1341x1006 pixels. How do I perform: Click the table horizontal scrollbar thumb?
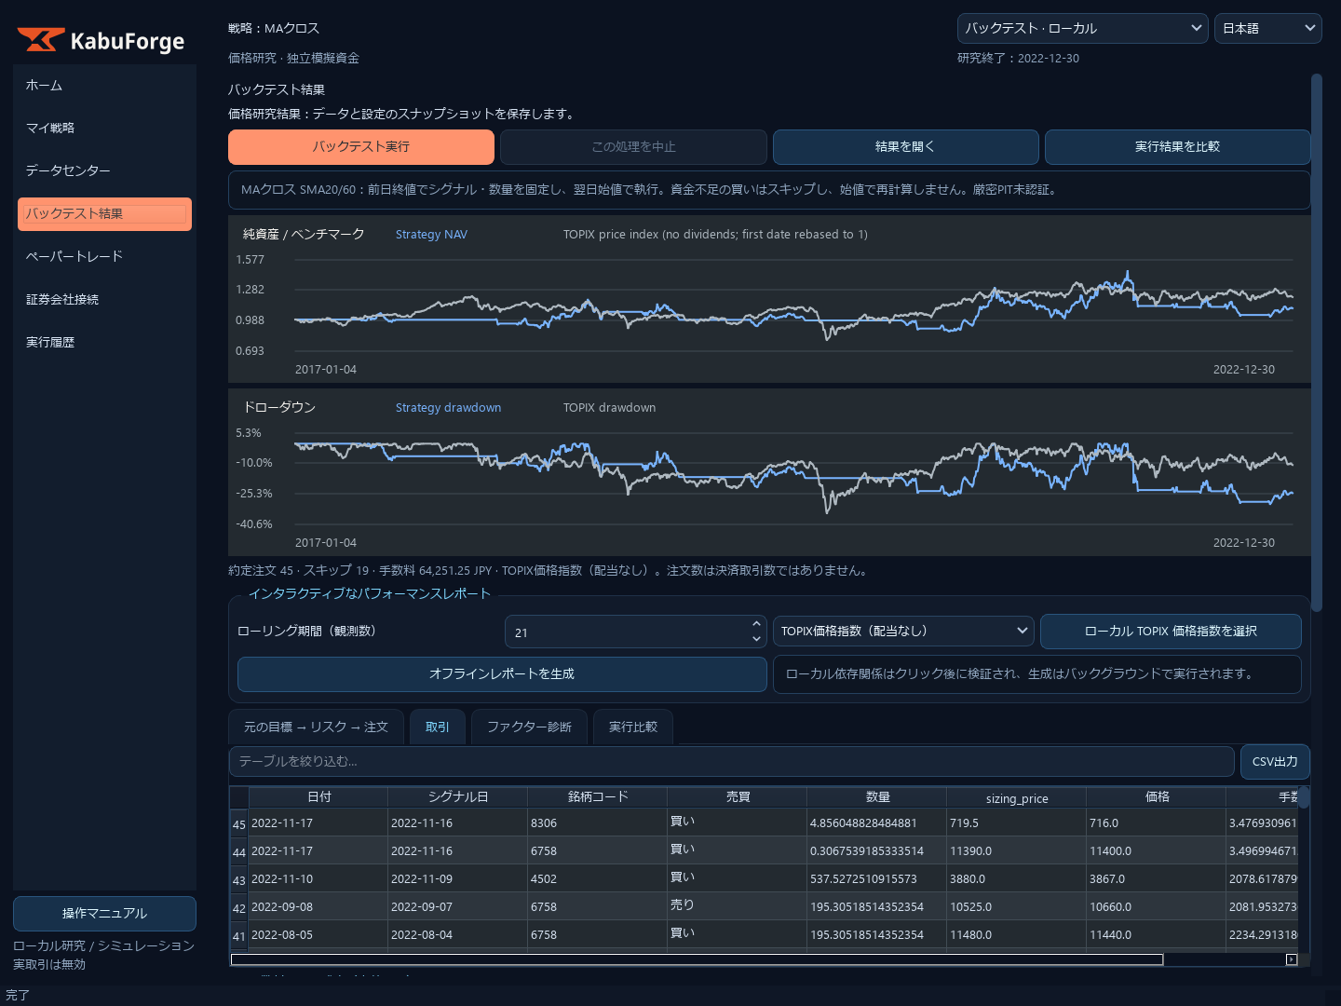pyautogui.click(x=697, y=959)
